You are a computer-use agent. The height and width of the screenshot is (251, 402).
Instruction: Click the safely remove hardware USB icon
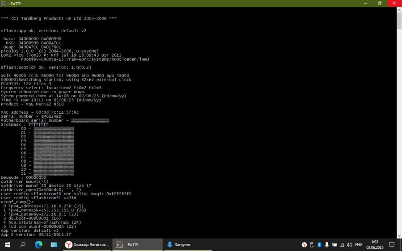(x=312, y=245)
